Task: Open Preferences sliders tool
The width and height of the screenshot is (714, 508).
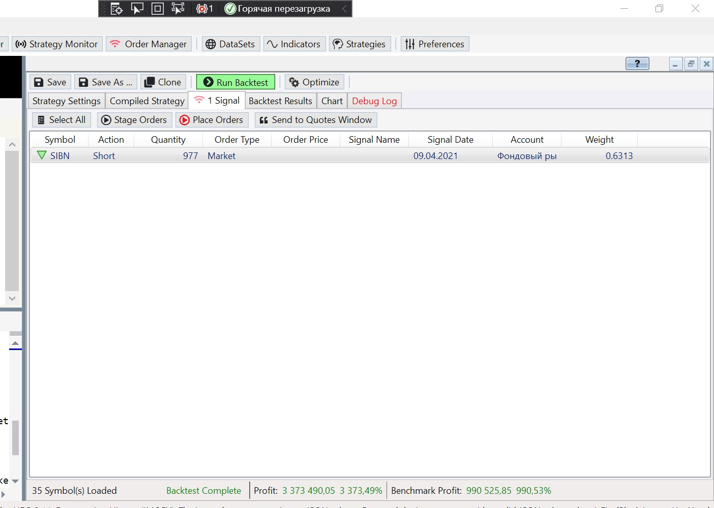Action: [435, 44]
